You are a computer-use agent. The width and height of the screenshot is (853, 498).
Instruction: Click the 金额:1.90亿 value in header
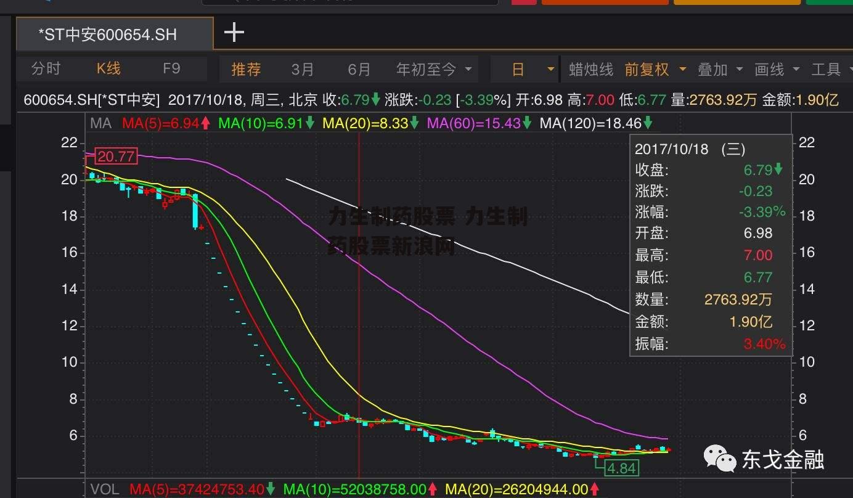coord(801,100)
